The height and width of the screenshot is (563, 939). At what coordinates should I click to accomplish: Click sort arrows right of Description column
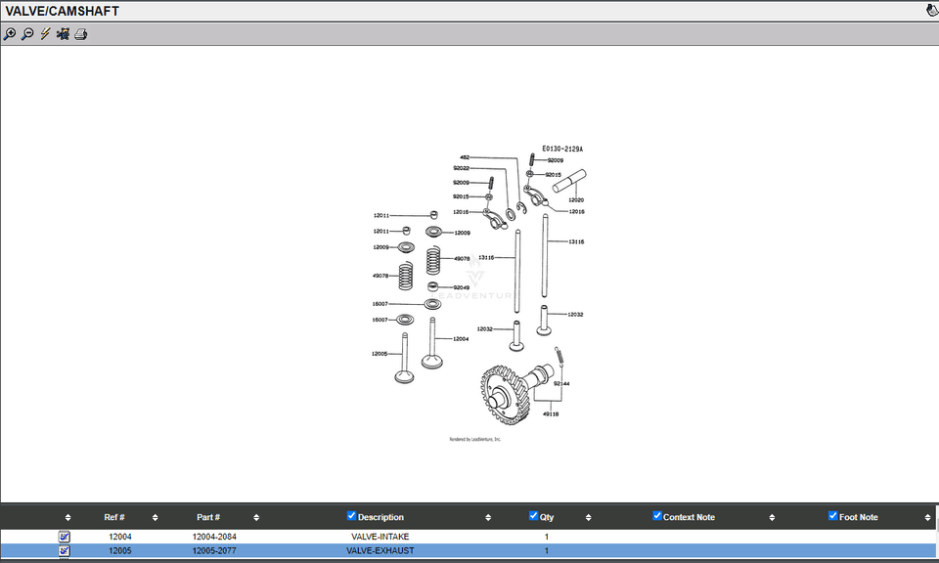[x=488, y=517]
